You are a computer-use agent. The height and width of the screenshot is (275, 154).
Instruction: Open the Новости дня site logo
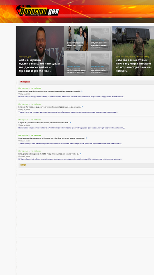point(38,11)
